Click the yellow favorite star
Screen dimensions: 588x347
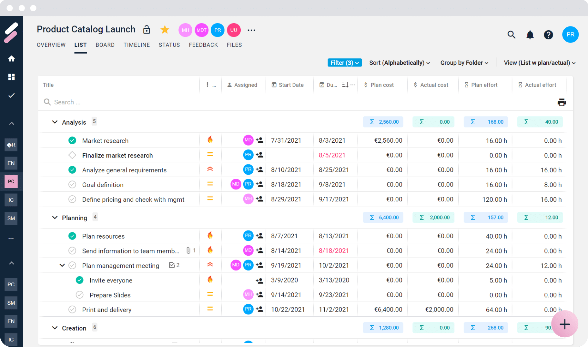[165, 30]
